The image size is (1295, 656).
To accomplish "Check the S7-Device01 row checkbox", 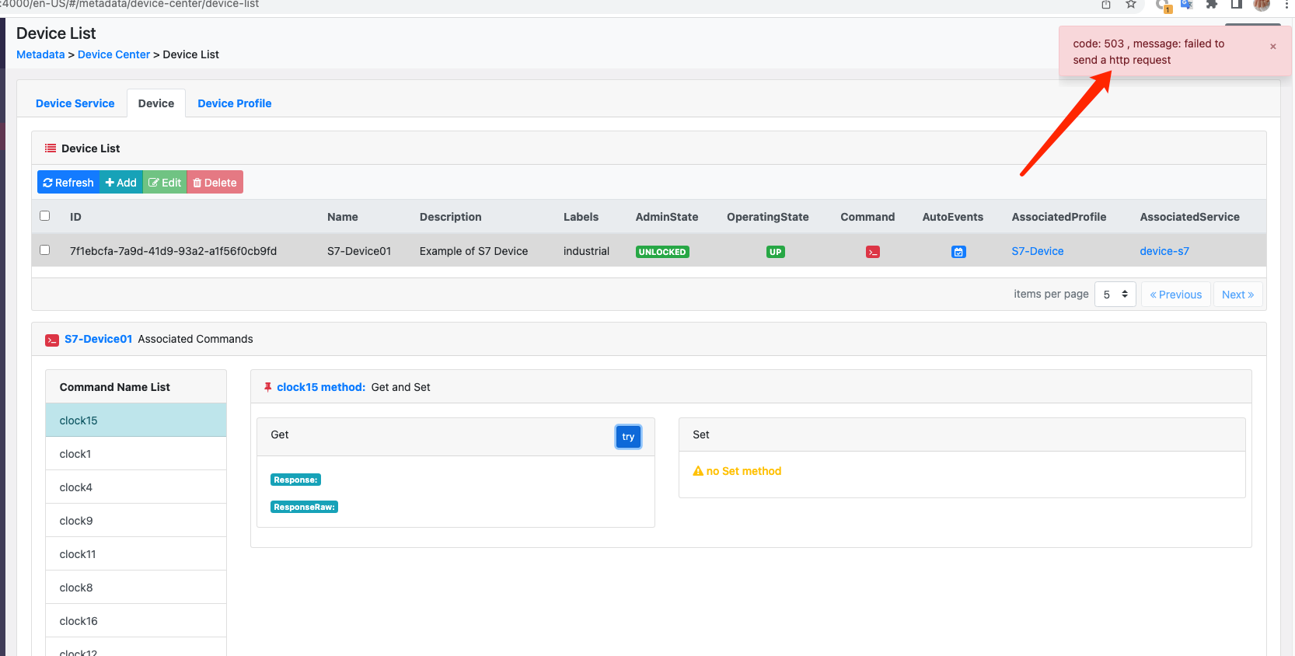I will point(44,250).
